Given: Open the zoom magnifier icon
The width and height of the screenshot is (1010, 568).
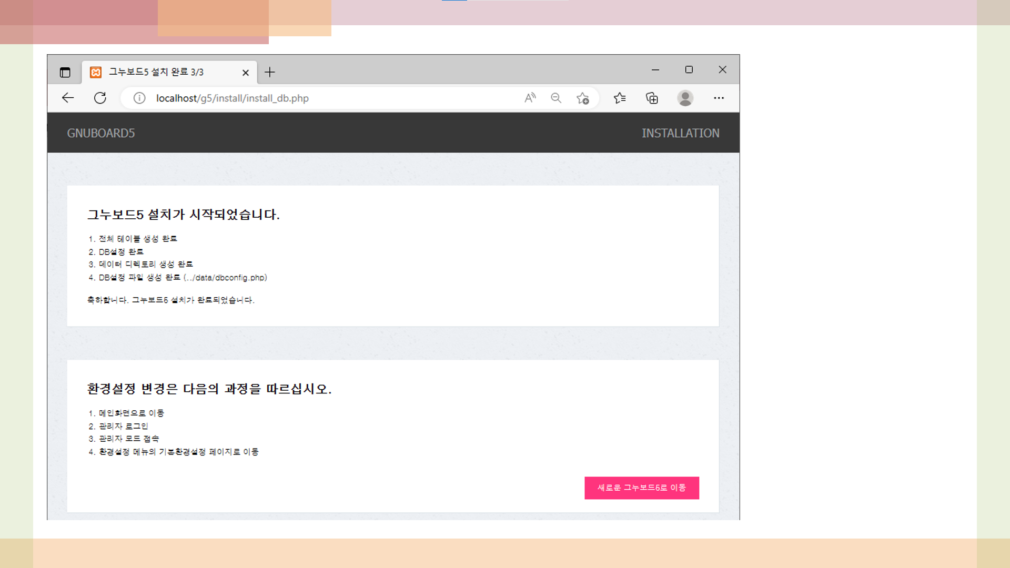Looking at the screenshot, I should click(556, 98).
